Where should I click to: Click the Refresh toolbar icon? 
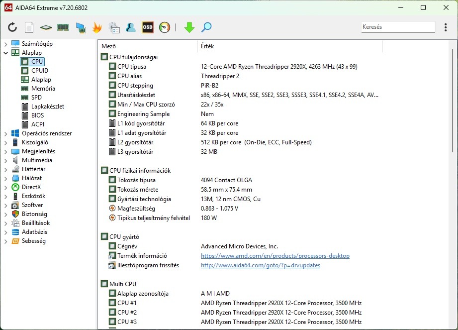(x=12, y=27)
